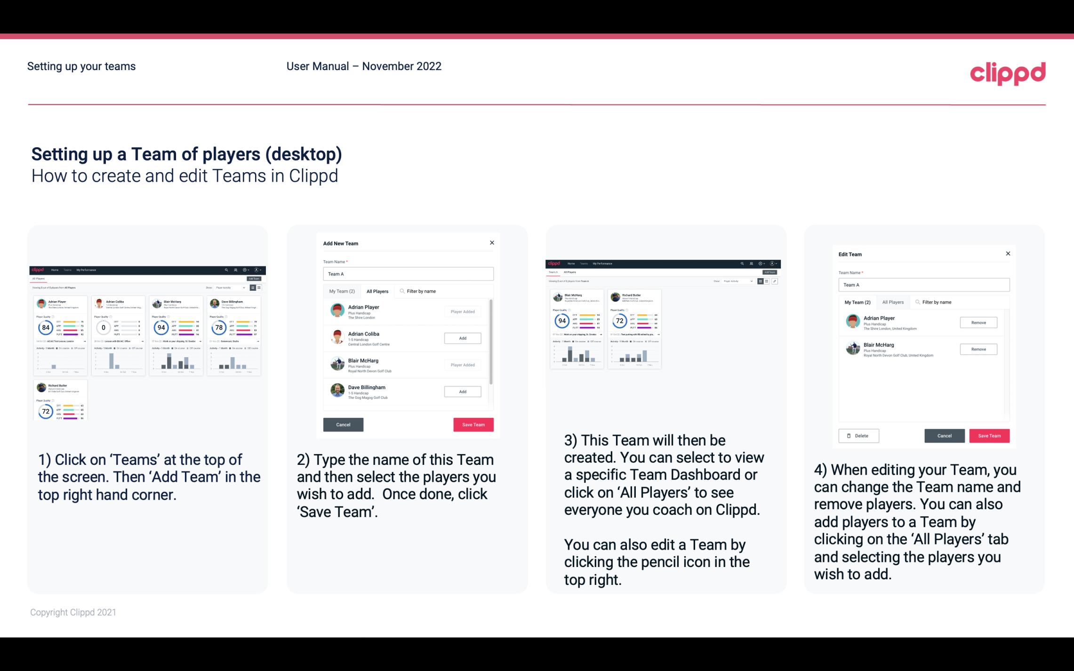Viewport: 1074px width, 671px height.
Task: Click the Add button next to Adrian Coliba
Action: click(462, 338)
